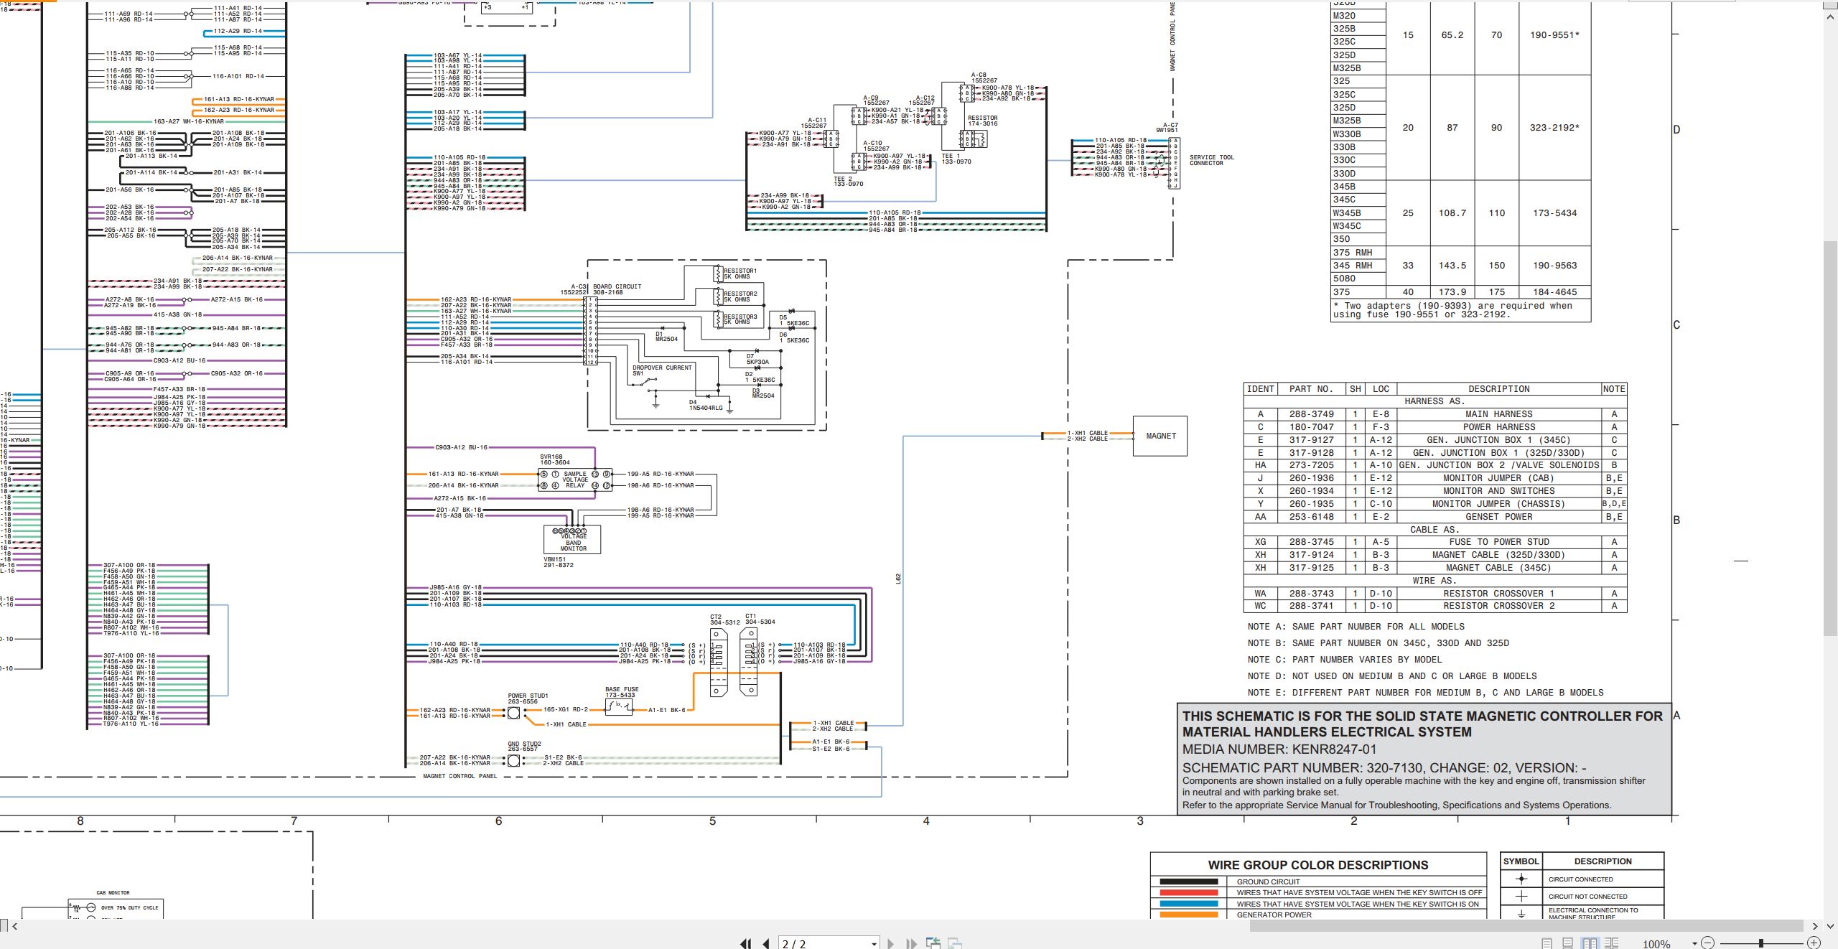
Task: Click RESISTOR CROSSOVER 1 entry
Action: 1498,594
